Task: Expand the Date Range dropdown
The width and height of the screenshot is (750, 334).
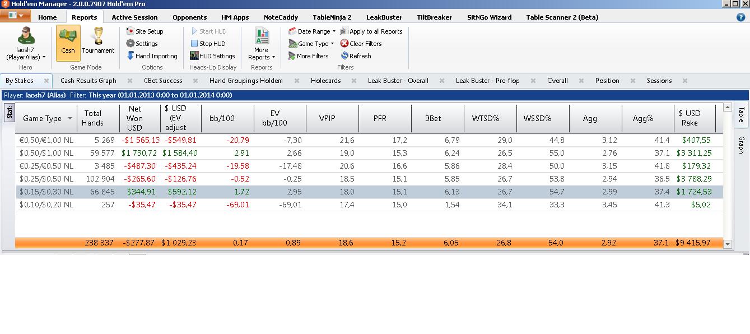Action: tap(334, 31)
